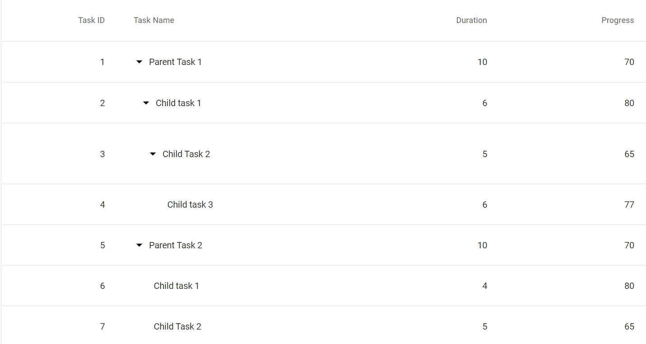Sort by the Task ID column header

point(91,20)
